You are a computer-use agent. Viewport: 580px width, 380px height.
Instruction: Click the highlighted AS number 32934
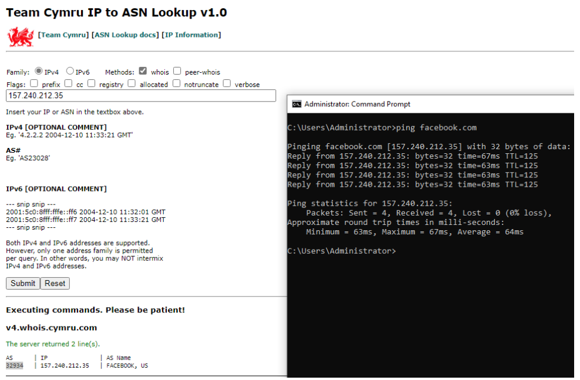point(15,365)
